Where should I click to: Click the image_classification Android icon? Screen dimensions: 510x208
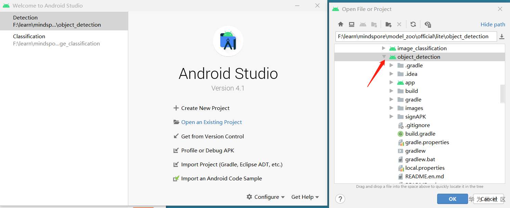[x=393, y=48]
